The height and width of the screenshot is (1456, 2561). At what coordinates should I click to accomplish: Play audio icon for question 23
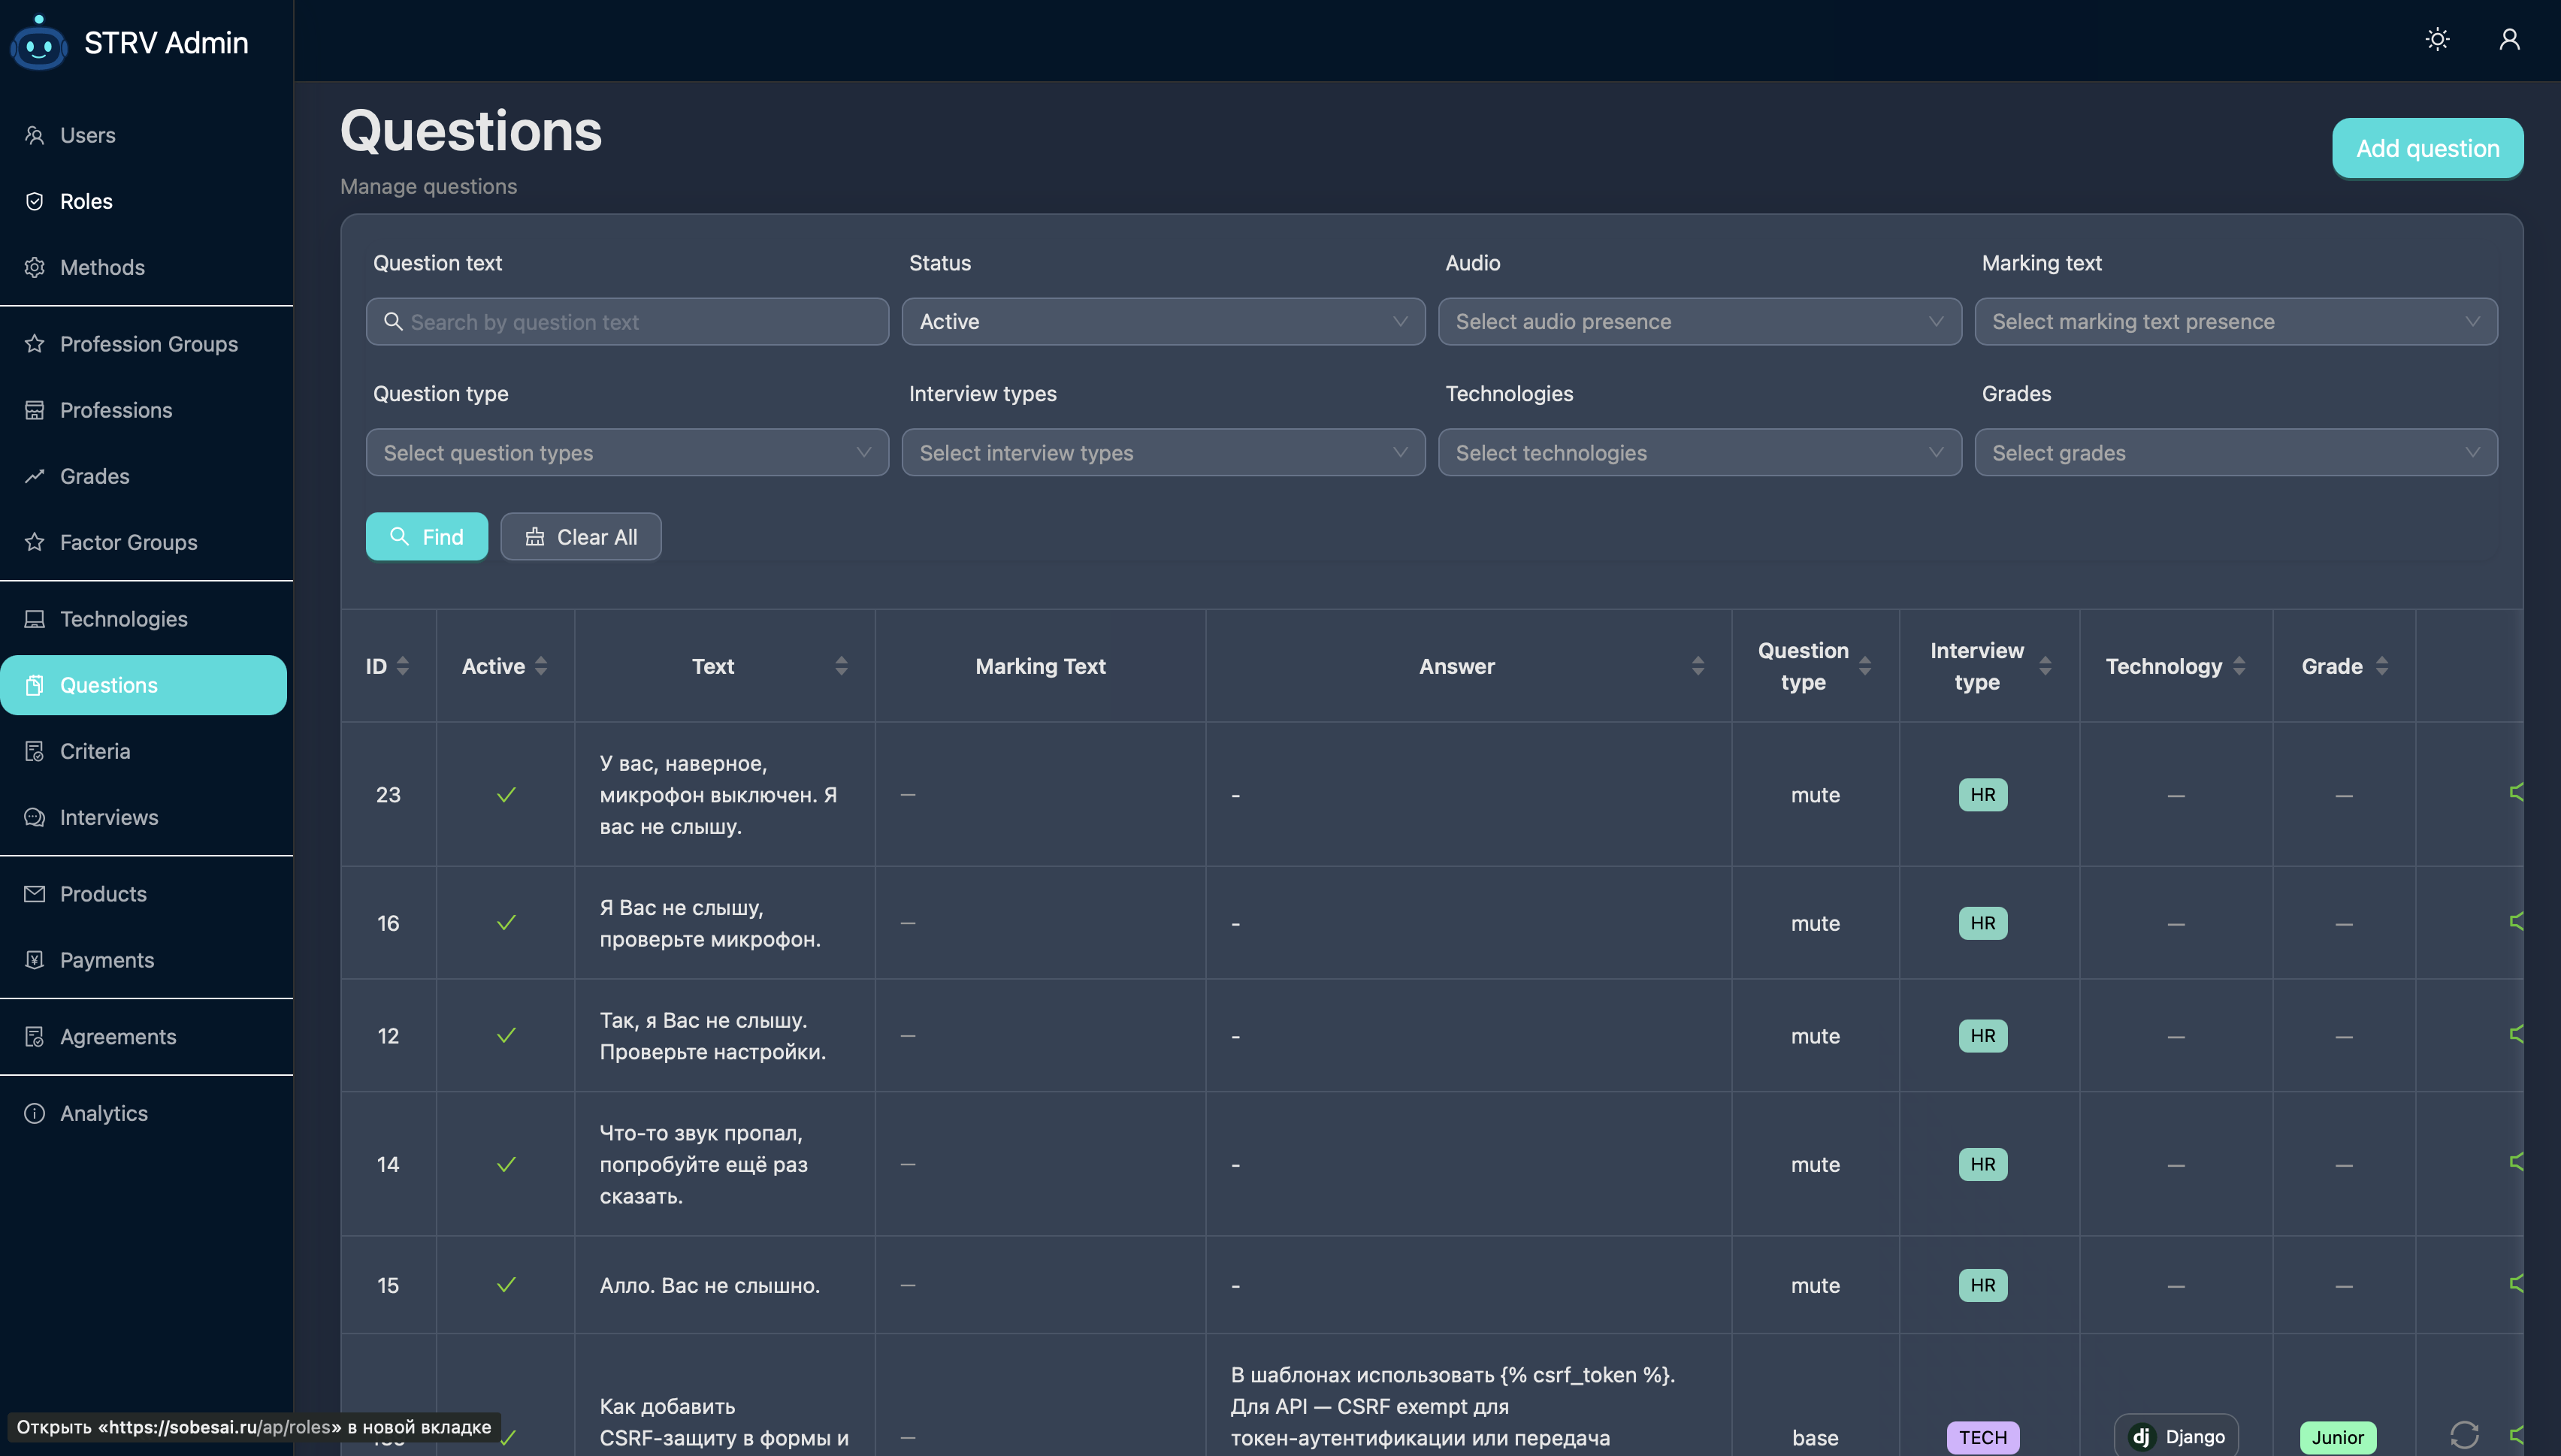pos(2516,793)
